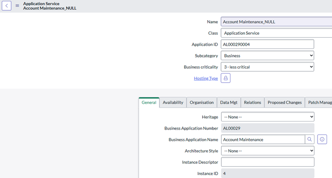The height and width of the screenshot is (178, 332).
Task: Expand the Architecture Style dropdown
Action: click(268, 151)
